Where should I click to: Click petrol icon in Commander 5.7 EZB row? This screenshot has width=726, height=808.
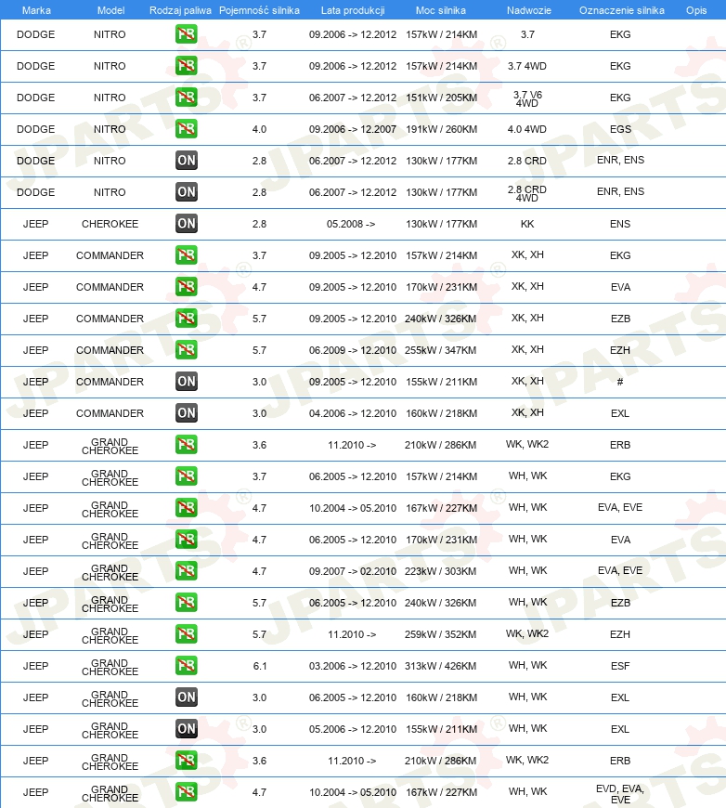click(x=186, y=319)
